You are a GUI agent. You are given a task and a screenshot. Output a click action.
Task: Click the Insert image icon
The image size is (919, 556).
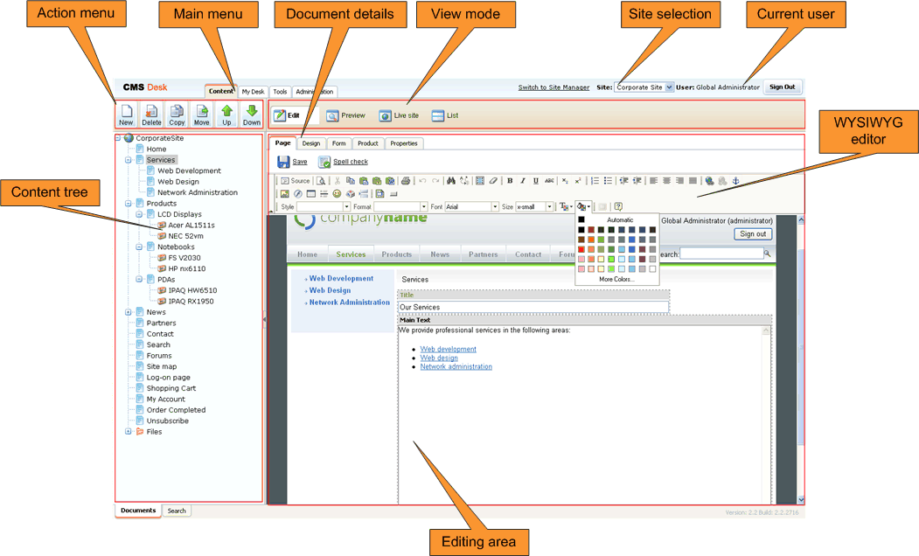point(285,194)
